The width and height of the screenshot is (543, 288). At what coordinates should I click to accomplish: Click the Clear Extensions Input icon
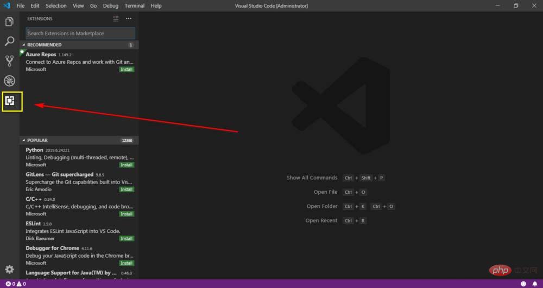116,18
